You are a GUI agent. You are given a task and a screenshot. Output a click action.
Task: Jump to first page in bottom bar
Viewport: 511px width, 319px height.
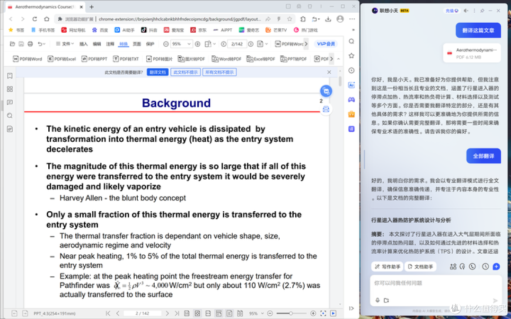pos(108,313)
